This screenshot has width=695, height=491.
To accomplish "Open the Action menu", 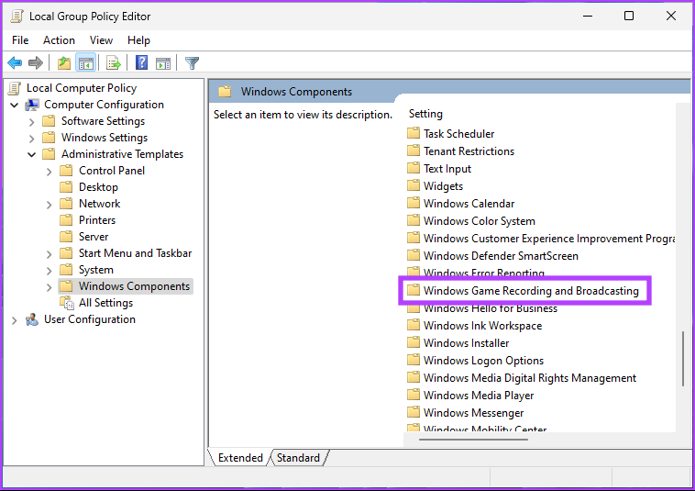I will (59, 40).
